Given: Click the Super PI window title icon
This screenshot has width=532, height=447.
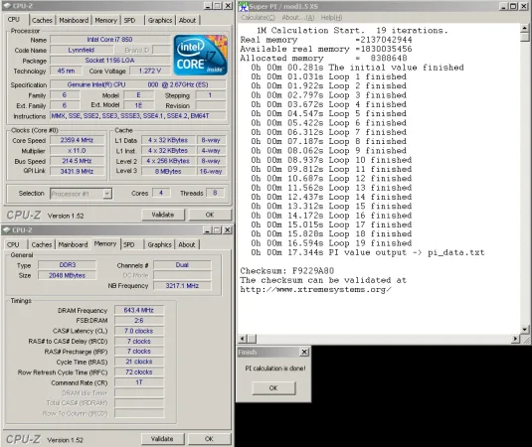Looking at the screenshot, I should (244, 6).
